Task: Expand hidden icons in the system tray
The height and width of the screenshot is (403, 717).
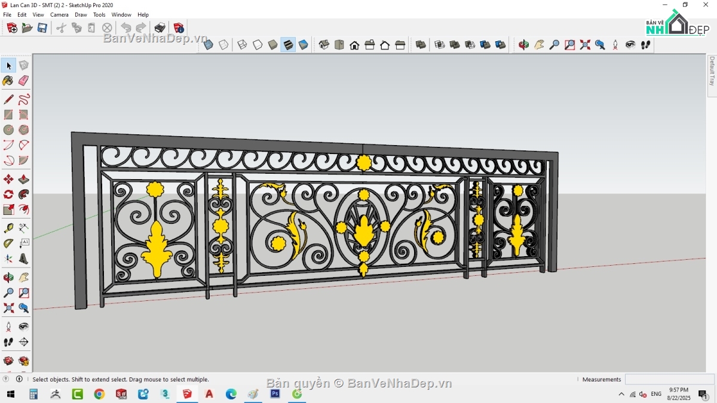Action: (621, 394)
